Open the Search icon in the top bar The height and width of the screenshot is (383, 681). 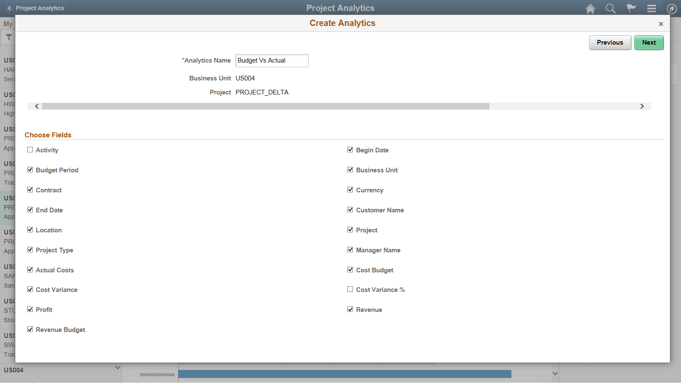coord(610,8)
